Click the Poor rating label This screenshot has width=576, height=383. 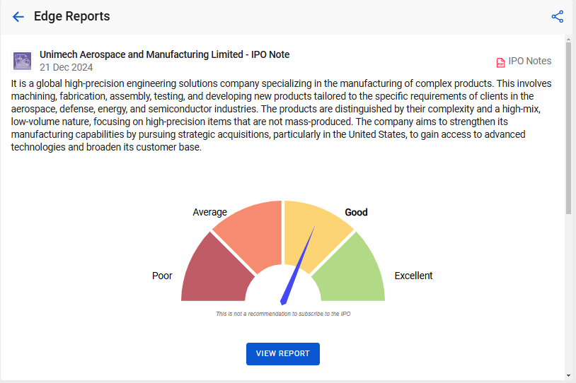(x=162, y=276)
